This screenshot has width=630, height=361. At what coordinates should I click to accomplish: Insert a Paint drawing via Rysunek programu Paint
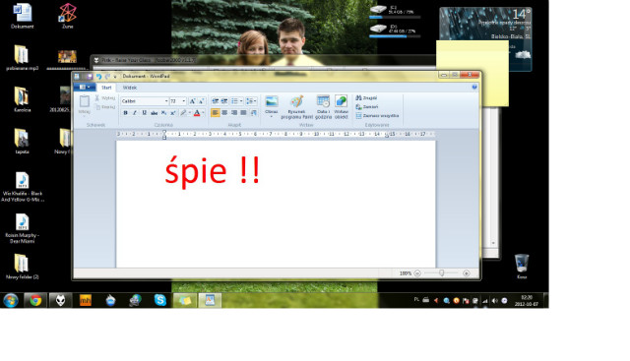(x=296, y=107)
